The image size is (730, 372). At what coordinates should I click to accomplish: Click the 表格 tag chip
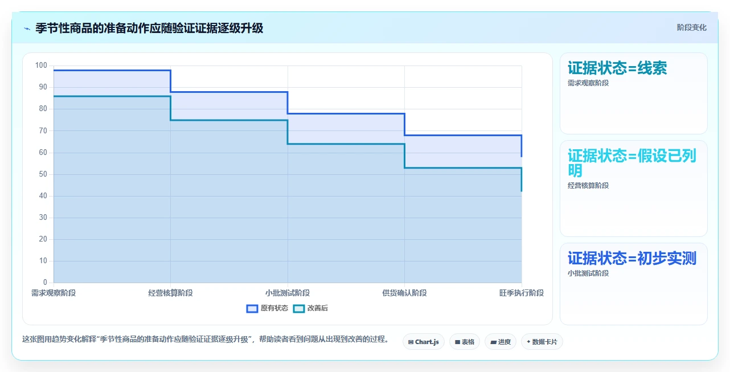(465, 342)
